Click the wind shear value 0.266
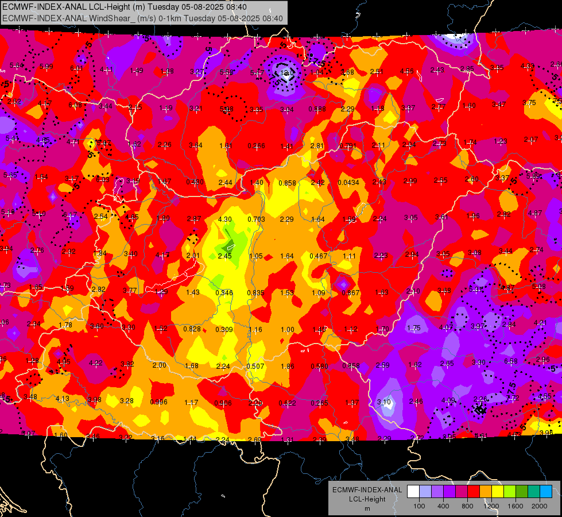Image resolution: width=562 pixels, height=517 pixels. point(256,146)
